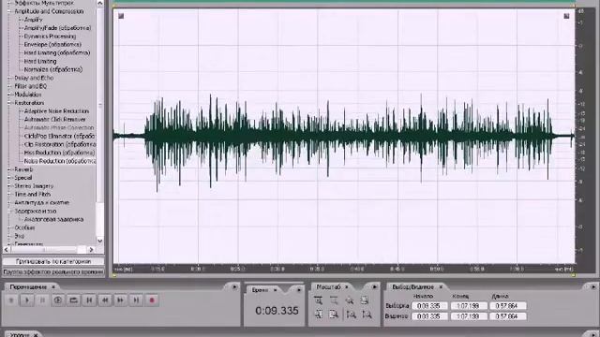Expand the Delay and Echo category
This screenshot has height=337, width=600.
coord(9,78)
